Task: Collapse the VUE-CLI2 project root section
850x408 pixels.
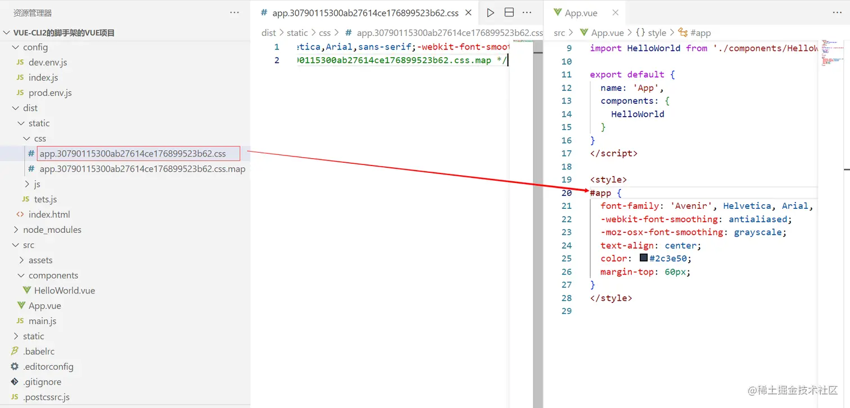Action: click(x=7, y=33)
